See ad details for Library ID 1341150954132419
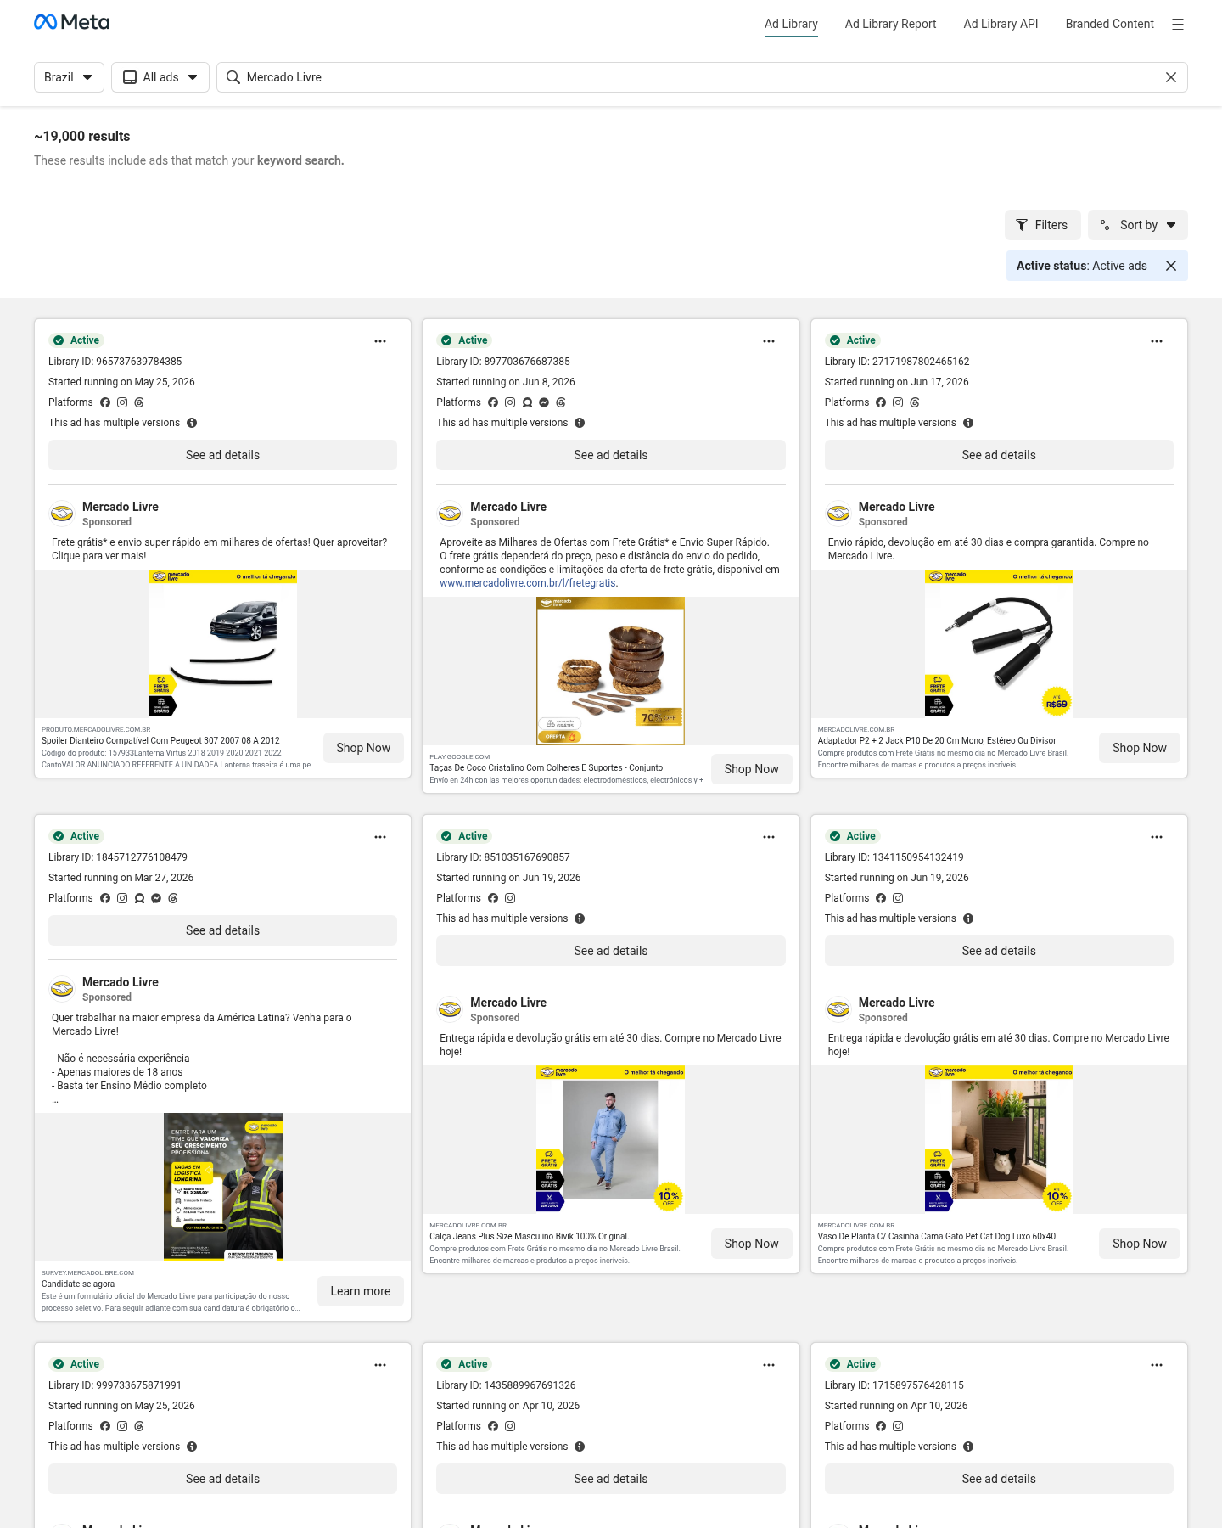The image size is (1222, 1528). (999, 951)
